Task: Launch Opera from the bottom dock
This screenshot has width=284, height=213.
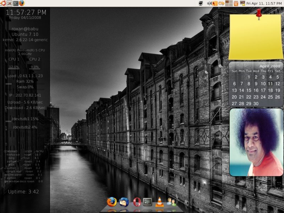Action: (137, 202)
